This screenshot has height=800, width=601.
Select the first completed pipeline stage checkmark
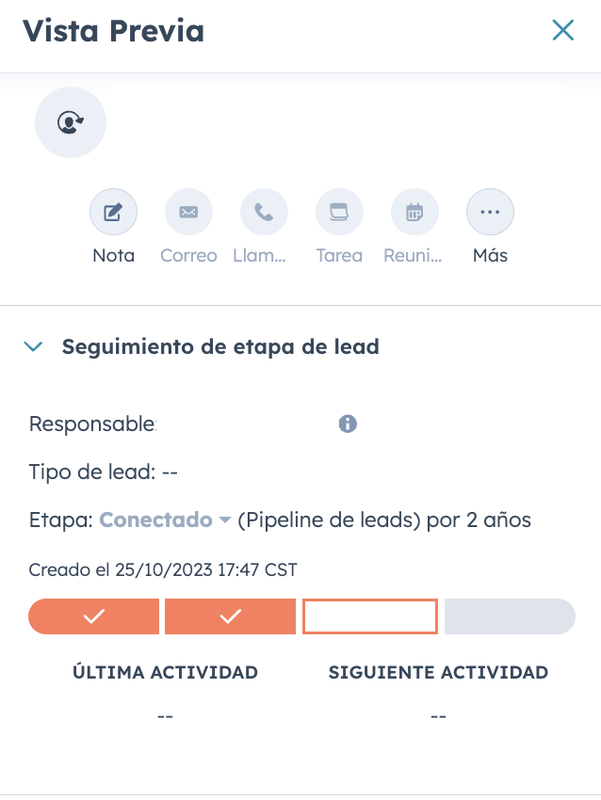[93, 616]
